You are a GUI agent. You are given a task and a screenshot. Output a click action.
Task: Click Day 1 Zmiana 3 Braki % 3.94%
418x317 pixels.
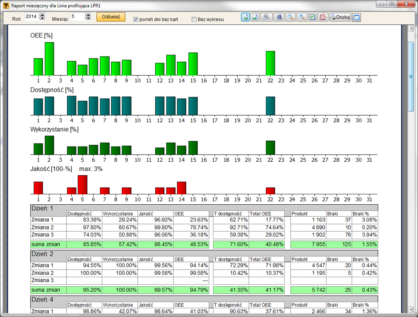click(x=365, y=235)
